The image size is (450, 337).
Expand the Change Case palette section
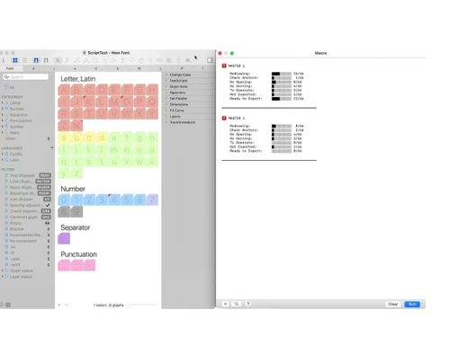(166, 75)
